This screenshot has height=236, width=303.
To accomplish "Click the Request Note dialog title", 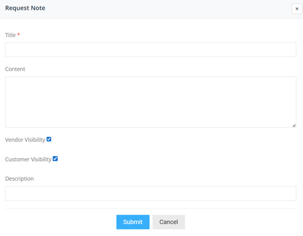I will coord(25,8).
